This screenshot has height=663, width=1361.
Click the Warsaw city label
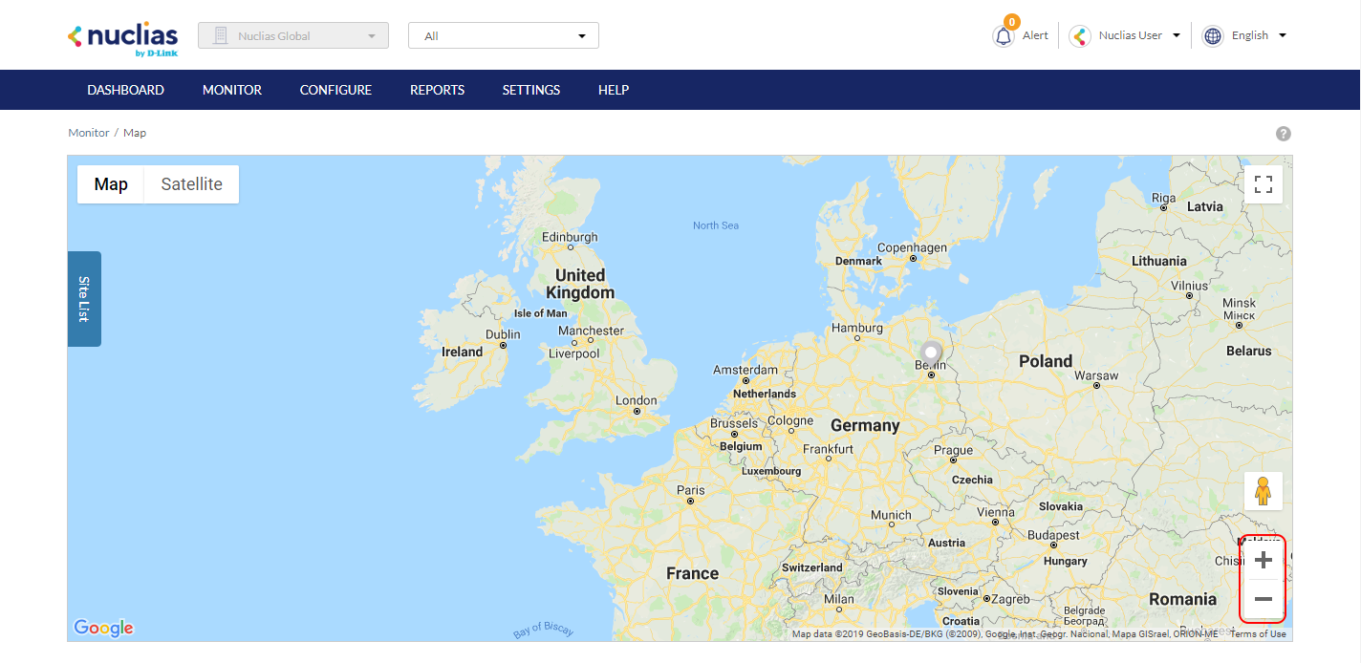tap(1096, 375)
